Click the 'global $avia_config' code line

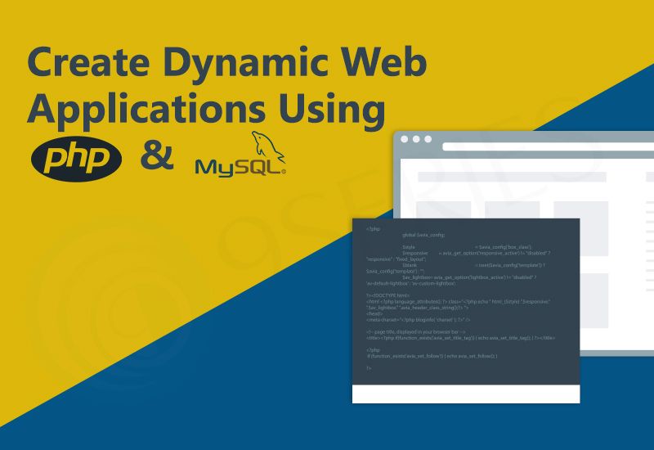[423, 235]
